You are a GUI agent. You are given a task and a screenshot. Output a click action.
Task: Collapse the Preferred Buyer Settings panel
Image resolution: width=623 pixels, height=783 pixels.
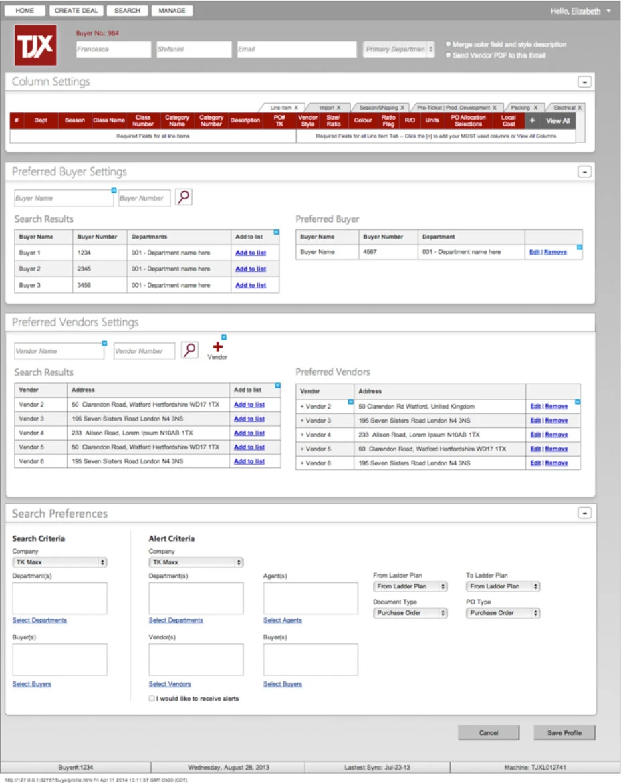coord(584,172)
